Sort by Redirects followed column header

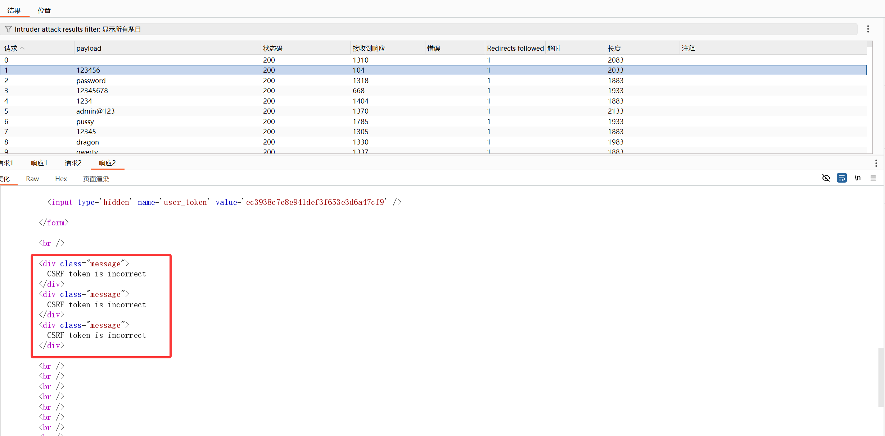[x=515, y=48]
